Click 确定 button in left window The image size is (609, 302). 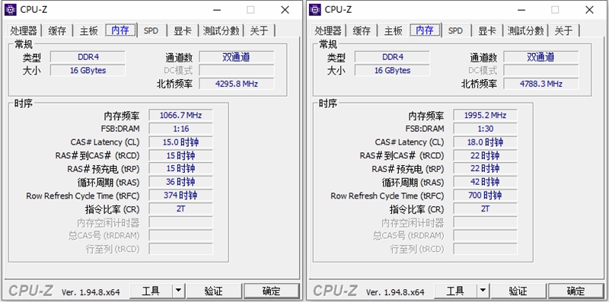271,291
